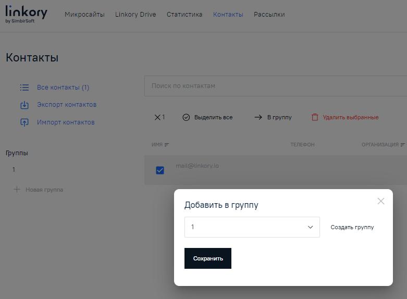407x299 pixels.
Task: Click В группу action
Action: [279, 117]
